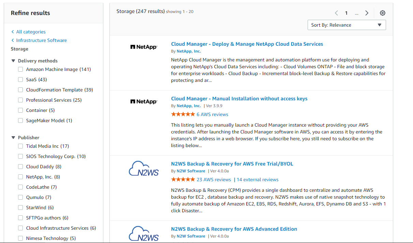Filter by publisher Tidal Media Inc
The image size is (413, 243).
20,146
